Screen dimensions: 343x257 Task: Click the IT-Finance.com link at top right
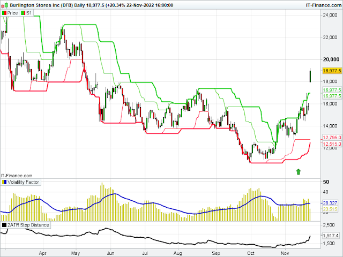tap(324, 5)
